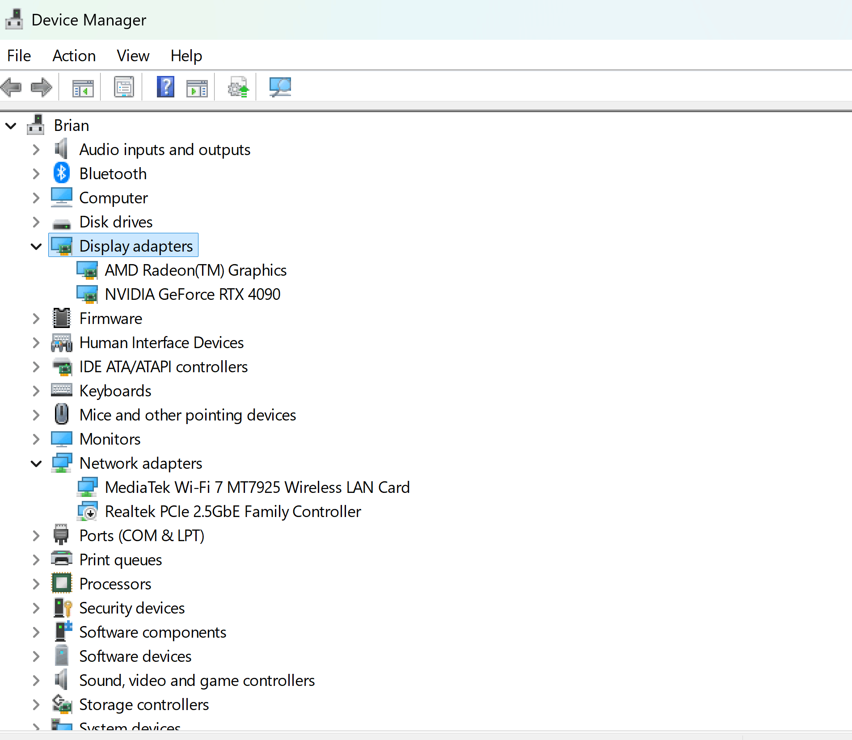
Task: Open the Help menu
Action: pyautogui.click(x=186, y=55)
